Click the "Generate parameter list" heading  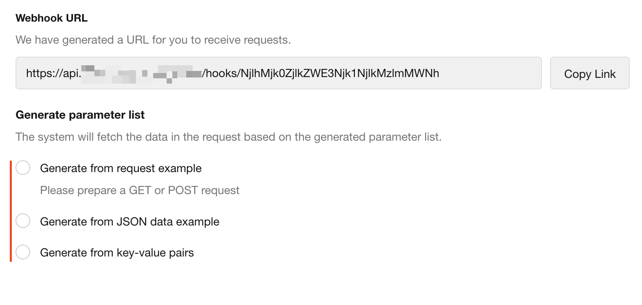(80, 115)
